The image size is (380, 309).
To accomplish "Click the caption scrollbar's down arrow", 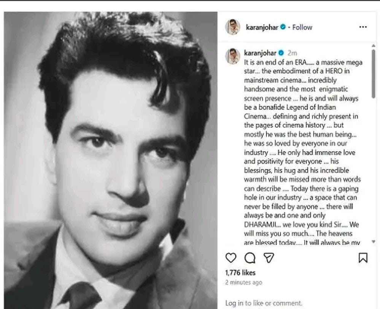I will coord(373,242).
